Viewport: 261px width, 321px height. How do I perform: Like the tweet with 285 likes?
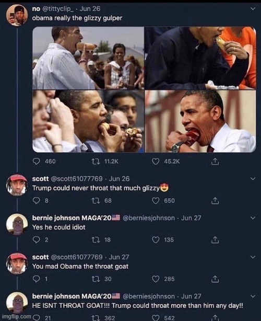156,279
